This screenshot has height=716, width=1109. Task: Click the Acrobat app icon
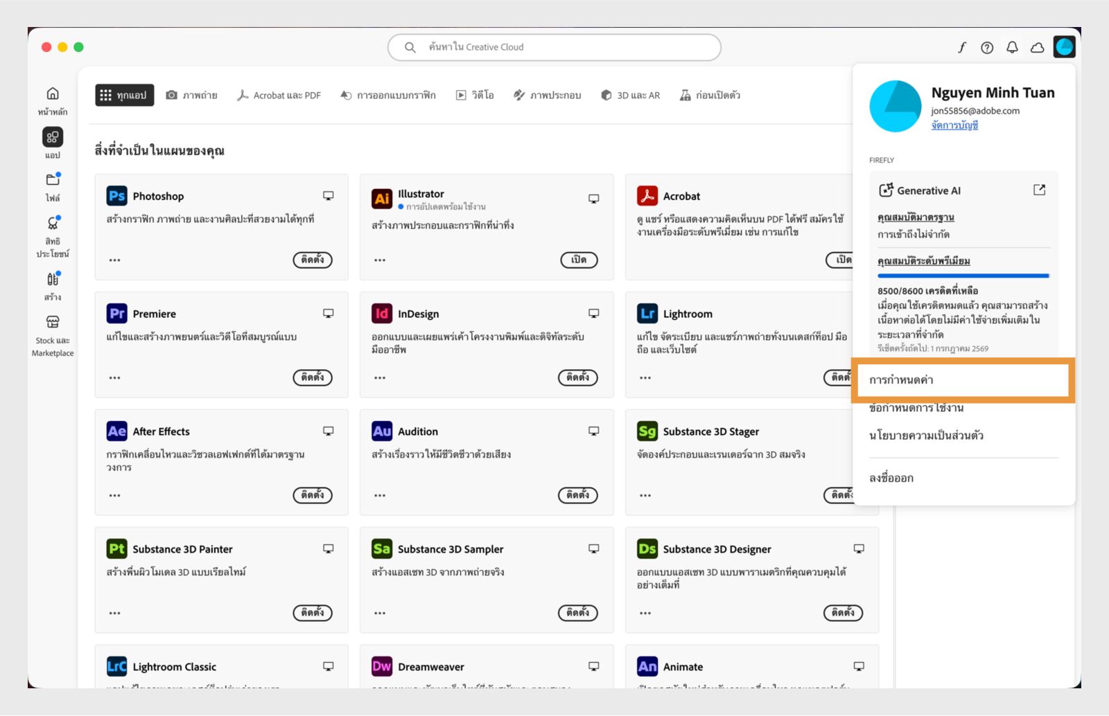click(x=647, y=196)
